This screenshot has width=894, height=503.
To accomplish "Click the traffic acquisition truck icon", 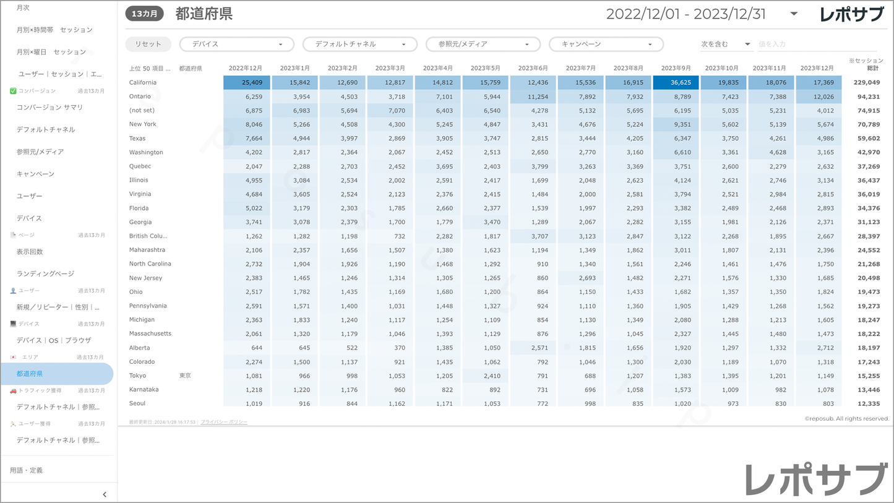I will (x=13, y=390).
